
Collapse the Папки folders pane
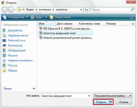point(34,88)
